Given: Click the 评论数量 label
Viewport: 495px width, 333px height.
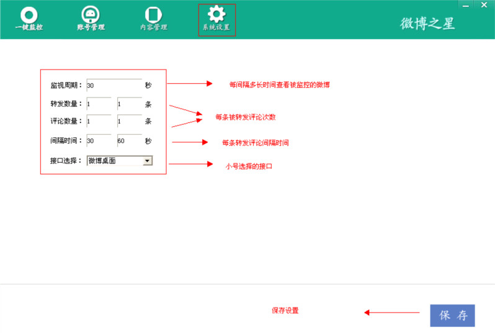Looking at the screenshot, I should 66,121.
